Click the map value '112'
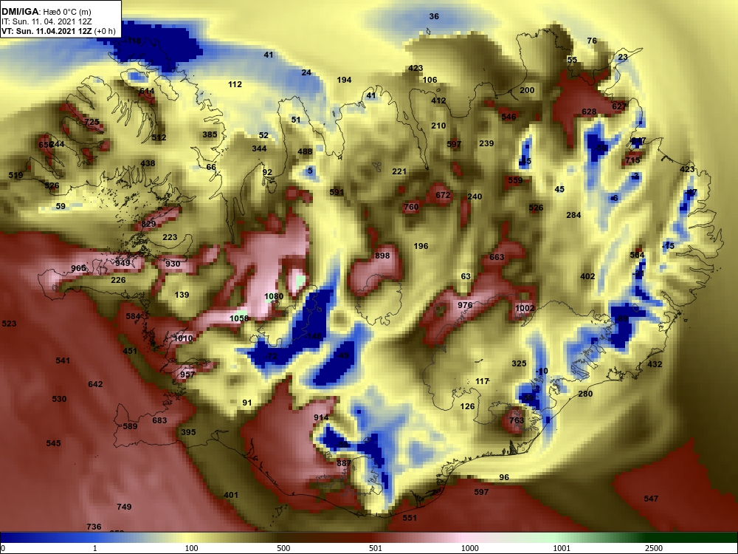This screenshot has height=554, width=738. [x=235, y=84]
